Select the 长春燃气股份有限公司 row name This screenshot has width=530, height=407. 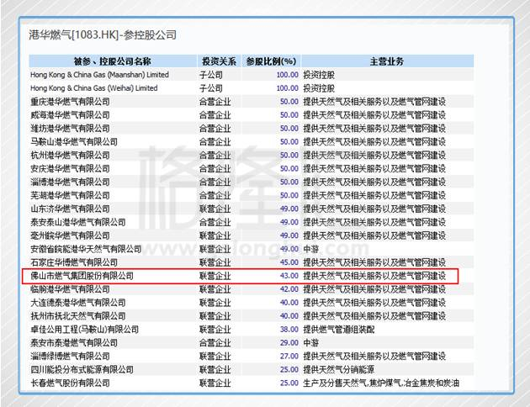[x=70, y=383]
